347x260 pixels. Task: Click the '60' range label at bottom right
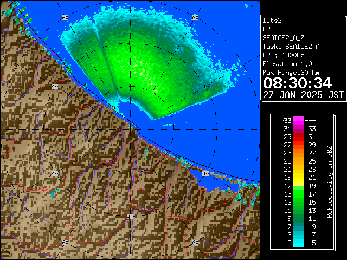coord(195,242)
